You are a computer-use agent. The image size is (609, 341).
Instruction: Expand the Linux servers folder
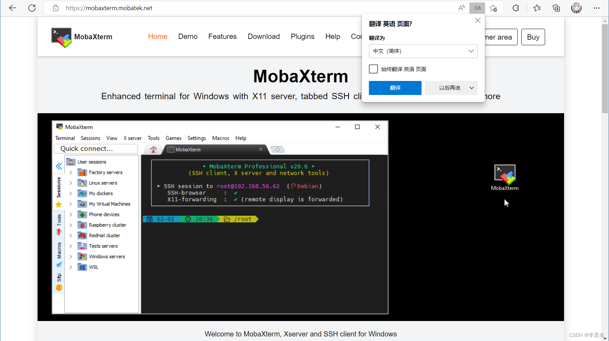point(71,183)
